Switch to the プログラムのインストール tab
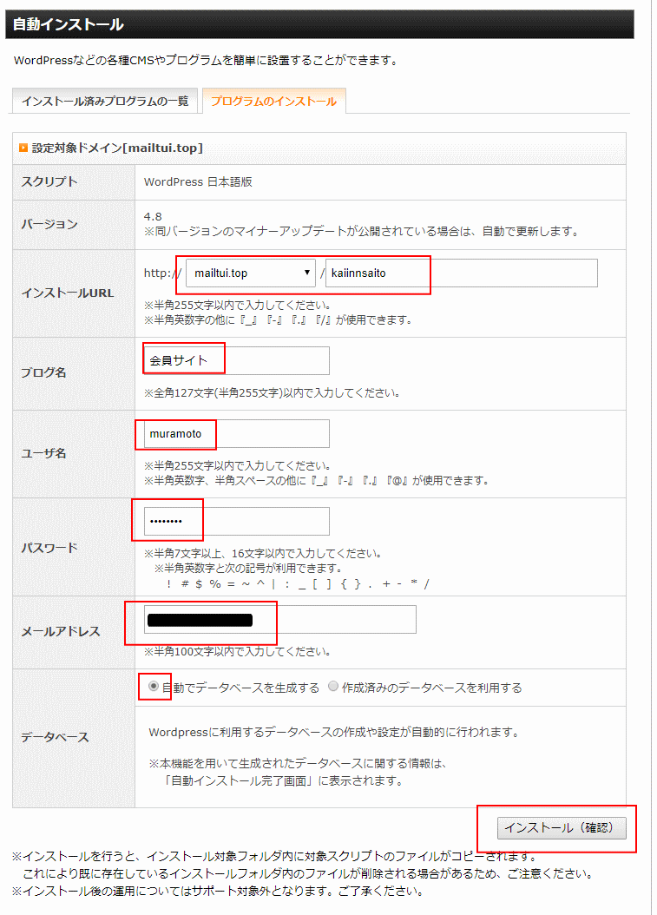This screenshot has width=657, height=915. pyautogui.click(x=273, y=101)
